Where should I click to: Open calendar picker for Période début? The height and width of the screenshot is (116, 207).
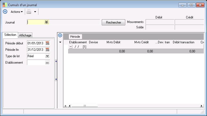tap(47, 43)
